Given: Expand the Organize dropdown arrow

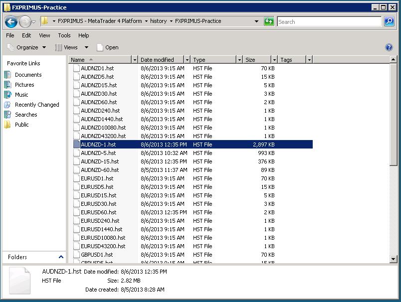Looking at the screenshot, I should (x=44, y=47).
